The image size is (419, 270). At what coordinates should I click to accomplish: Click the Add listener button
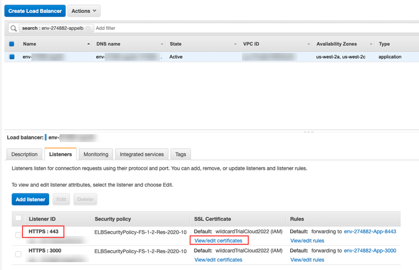tap(30, 199)
